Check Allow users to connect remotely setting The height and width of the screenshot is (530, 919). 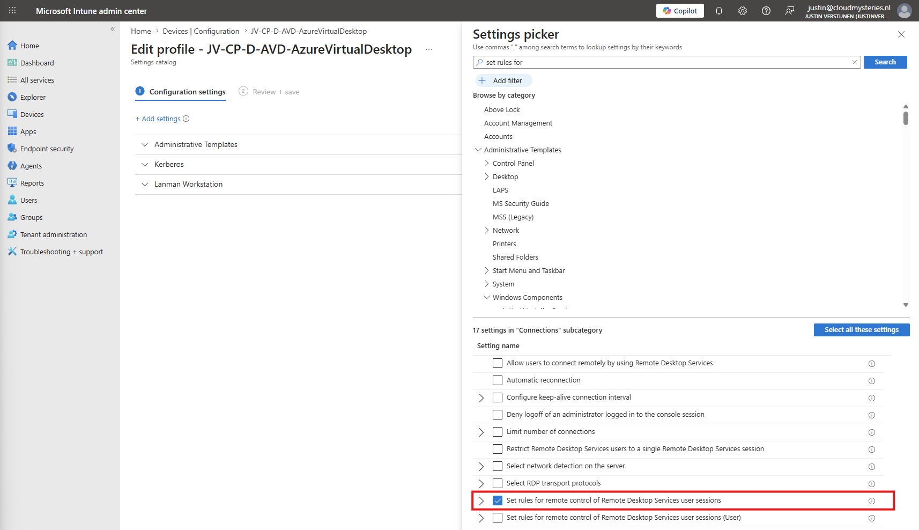[x=498, y=363]
